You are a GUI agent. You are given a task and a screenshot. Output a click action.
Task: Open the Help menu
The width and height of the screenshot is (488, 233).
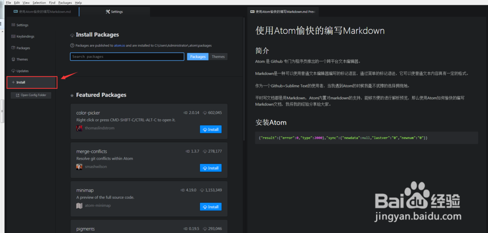coord(79,2)
